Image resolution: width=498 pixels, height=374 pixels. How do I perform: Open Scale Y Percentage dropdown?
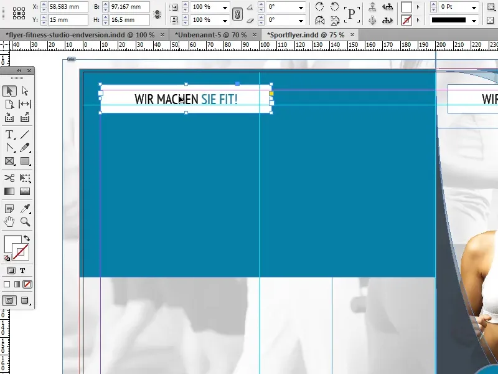click(225, 21)
